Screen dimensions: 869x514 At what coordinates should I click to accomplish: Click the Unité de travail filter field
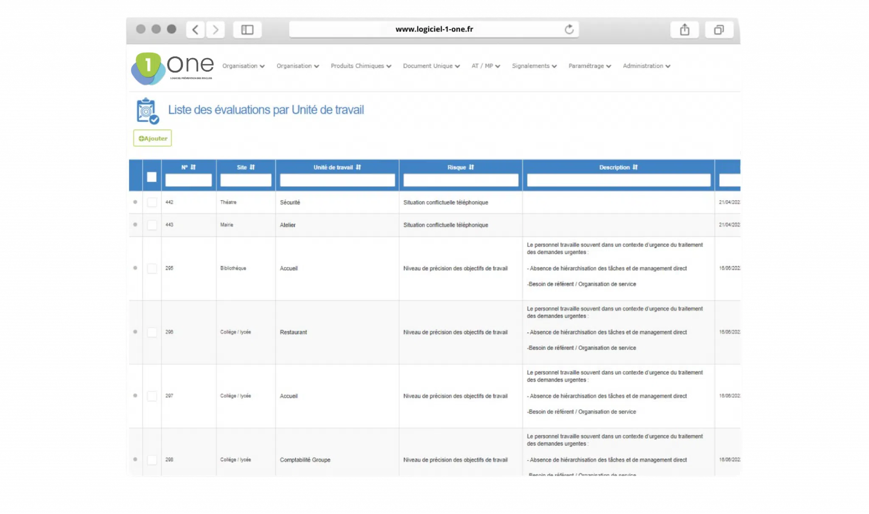337,180
